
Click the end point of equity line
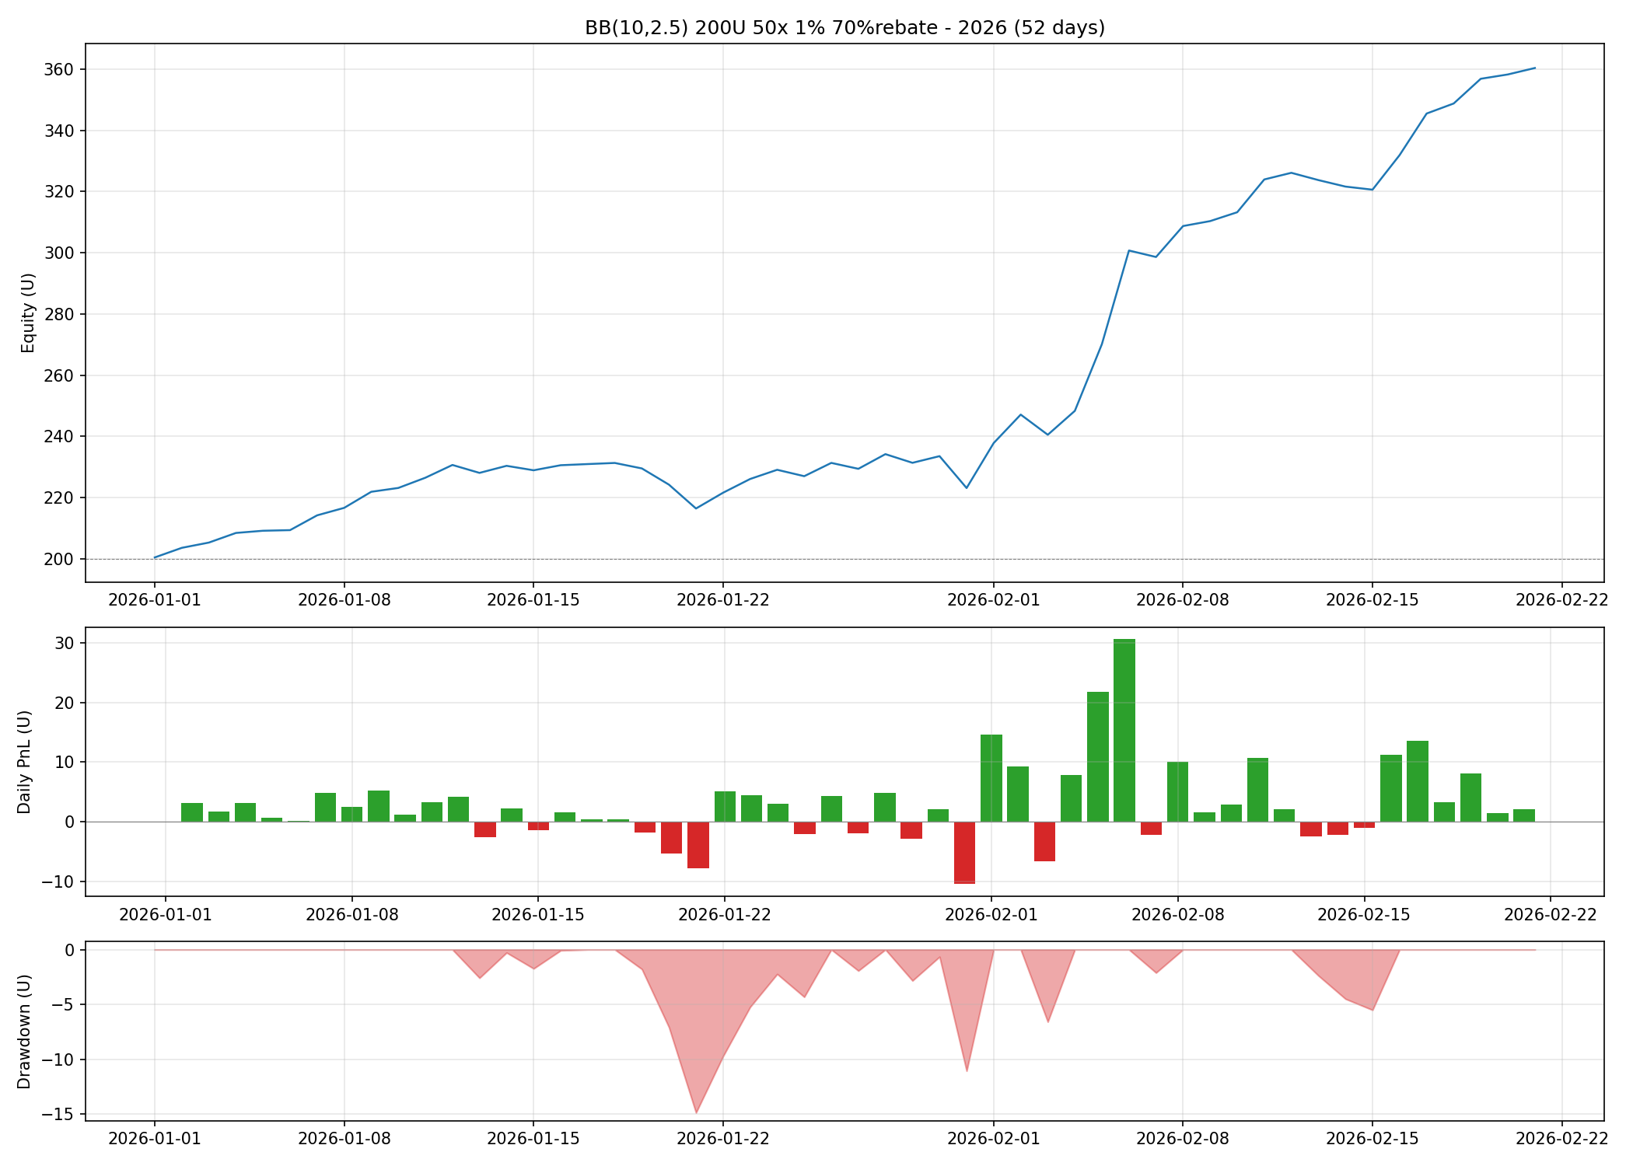[x=1534, y=68]
